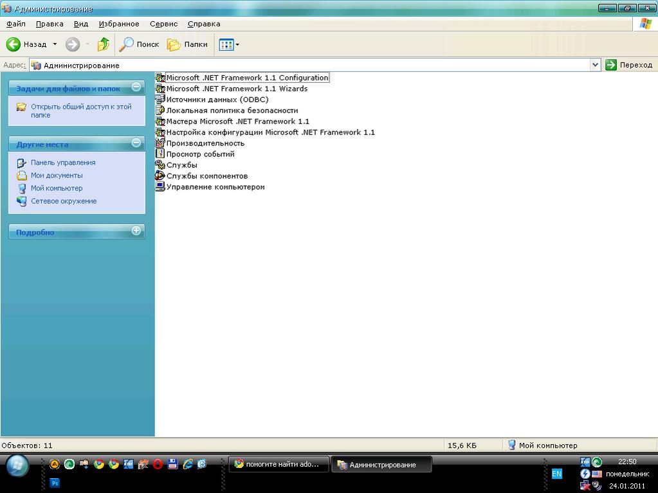658x493 pixels.
Task: Select the Производительность icon
Action: (x=160, y=143)
